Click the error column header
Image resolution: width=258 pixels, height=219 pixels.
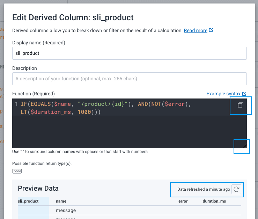tap(183, 201)
